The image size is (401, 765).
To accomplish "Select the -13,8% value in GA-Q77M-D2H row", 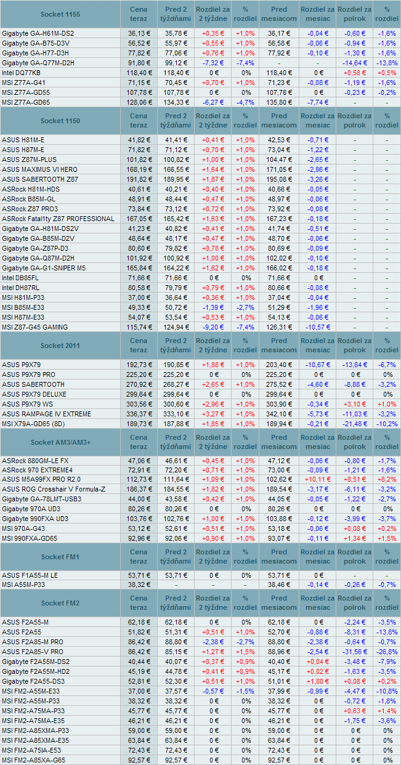I will (387, 62).
